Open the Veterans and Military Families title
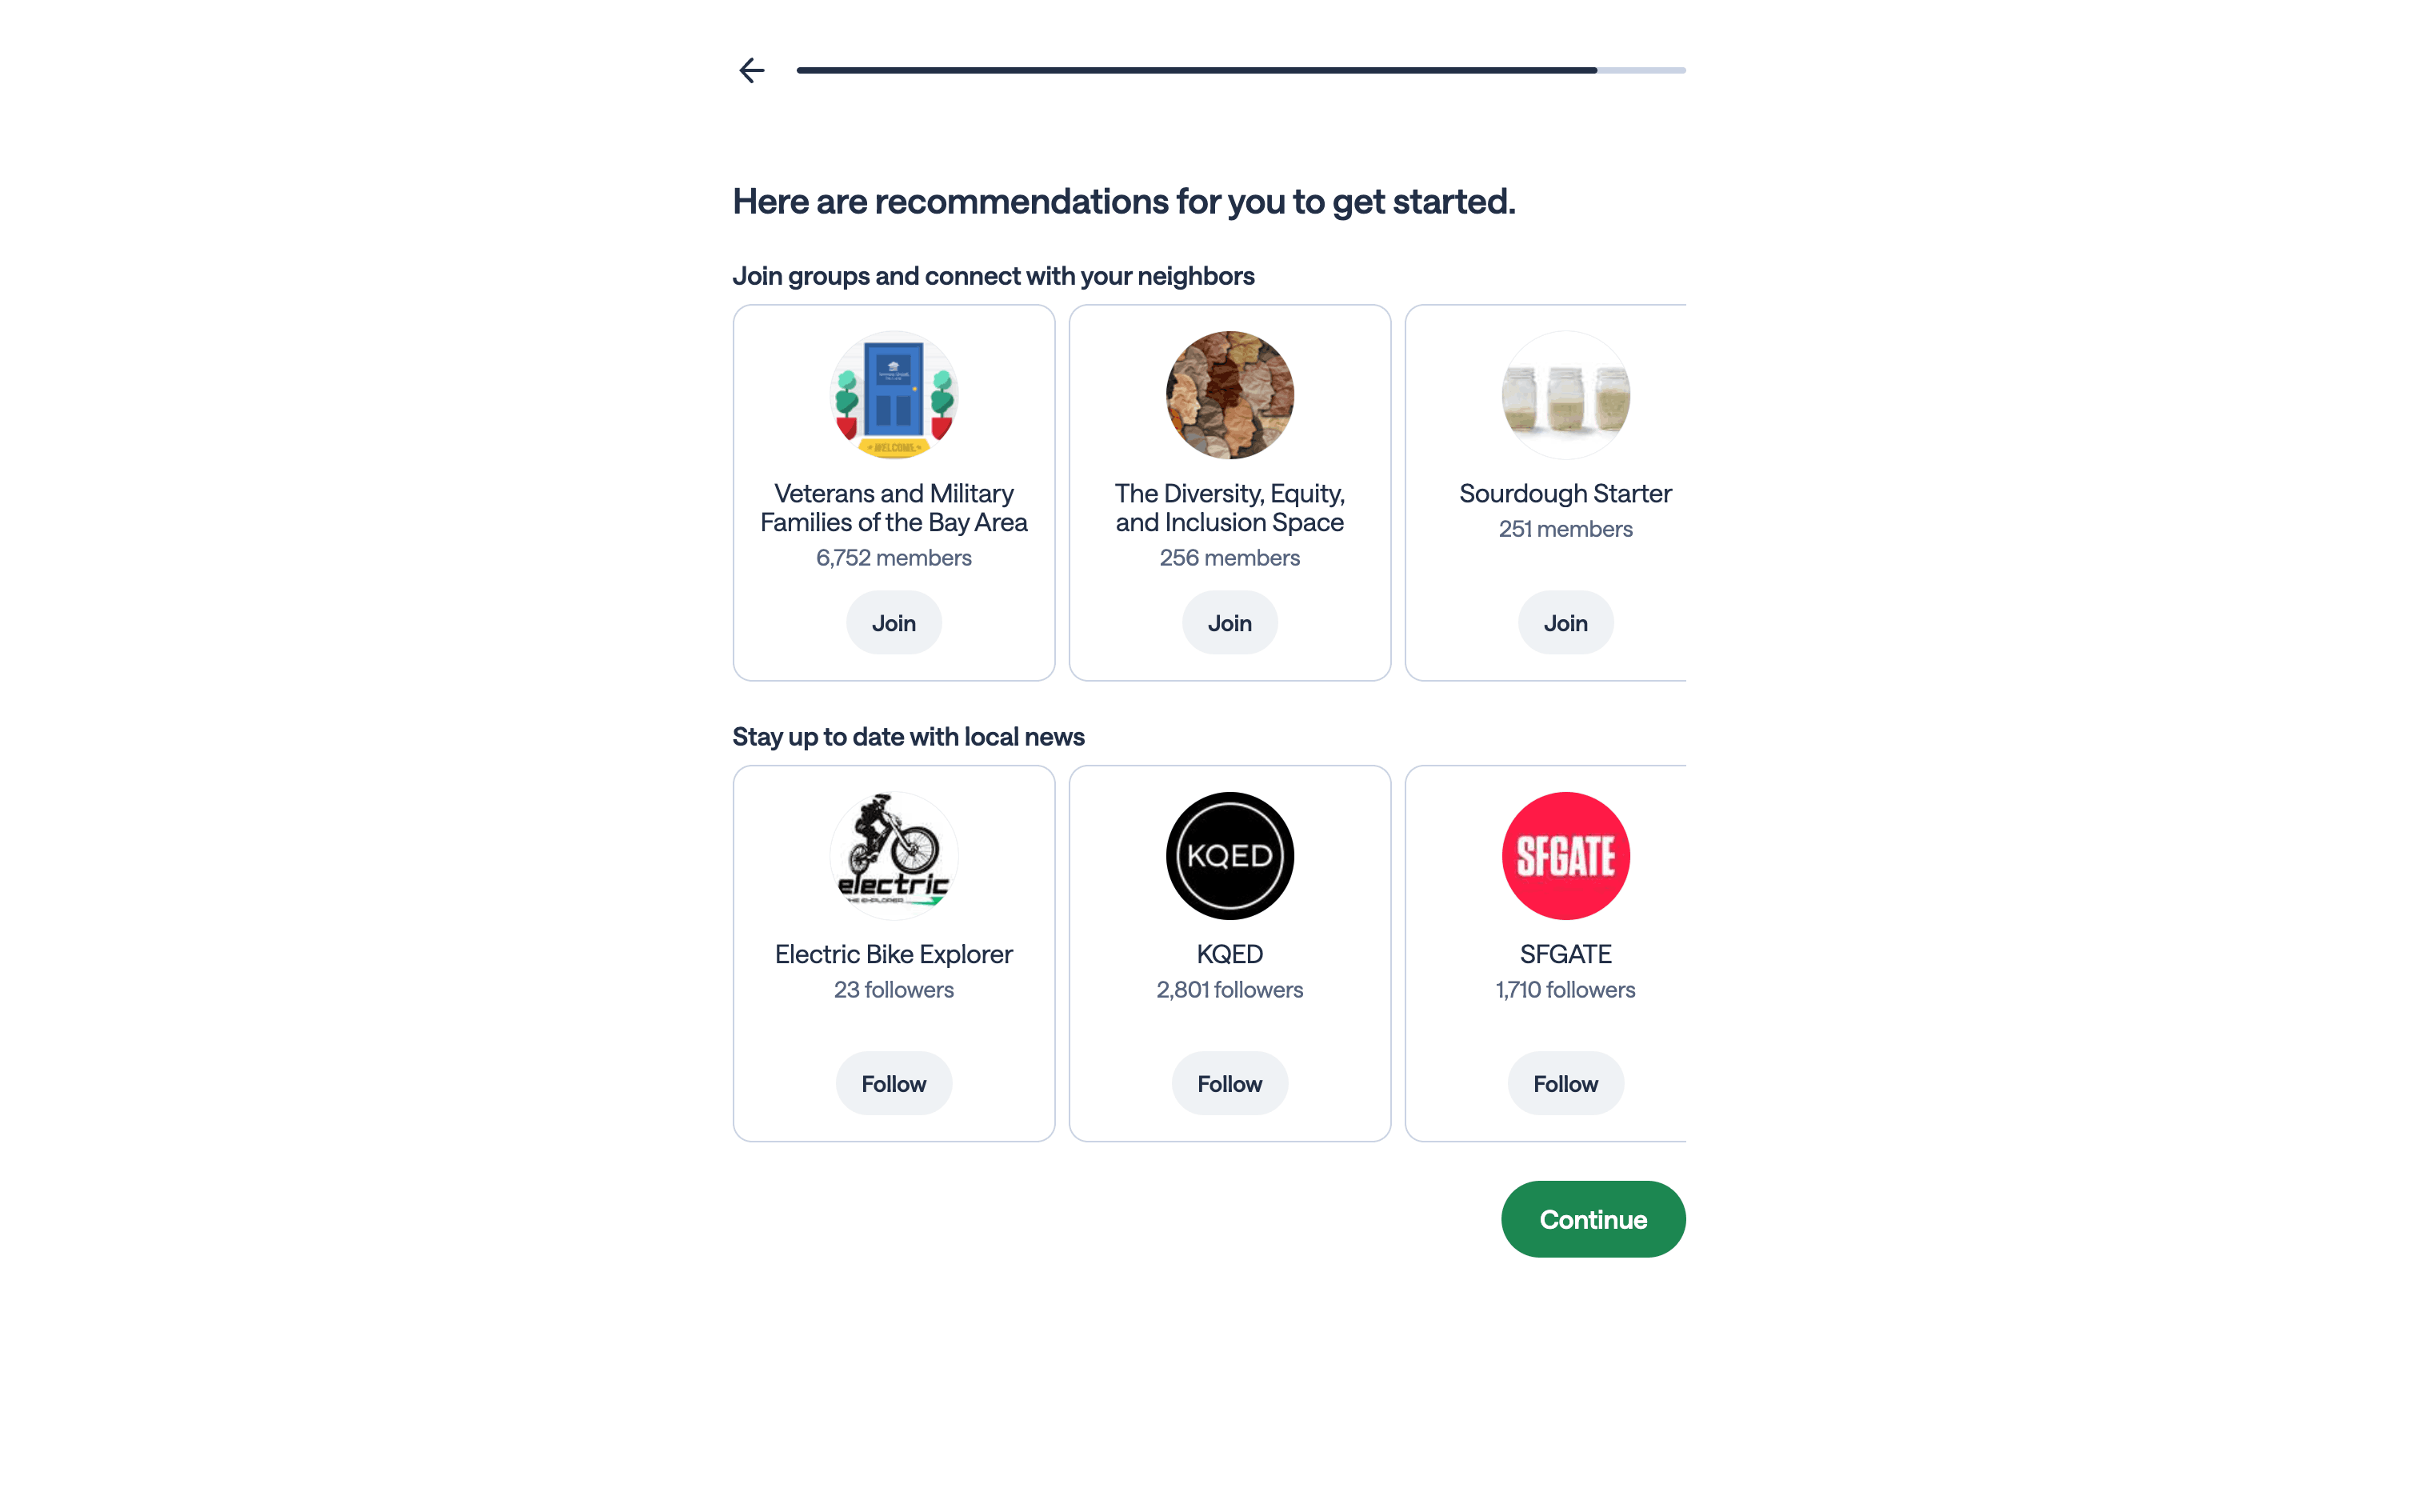 point(894,508)
